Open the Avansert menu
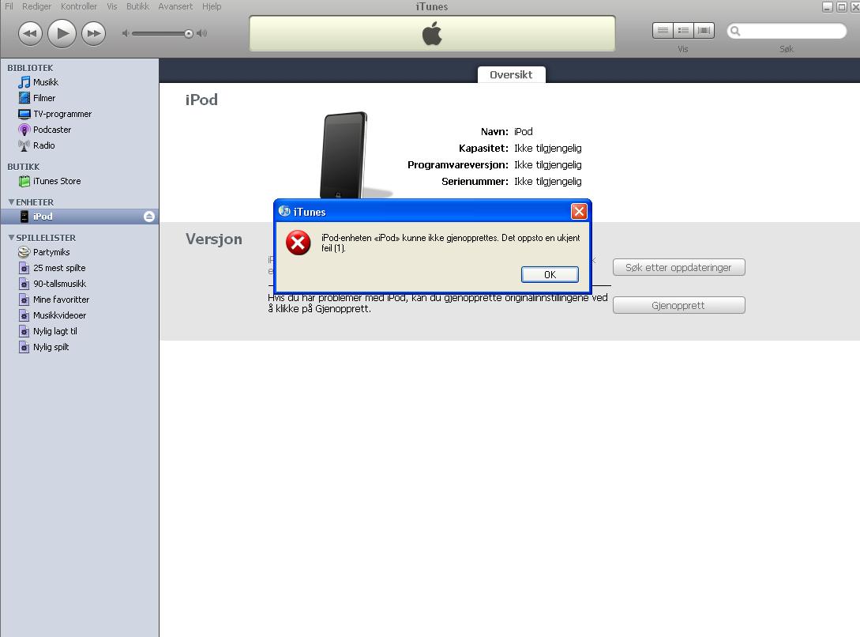The height and width of the screenshot is (637, 860). 175,6
